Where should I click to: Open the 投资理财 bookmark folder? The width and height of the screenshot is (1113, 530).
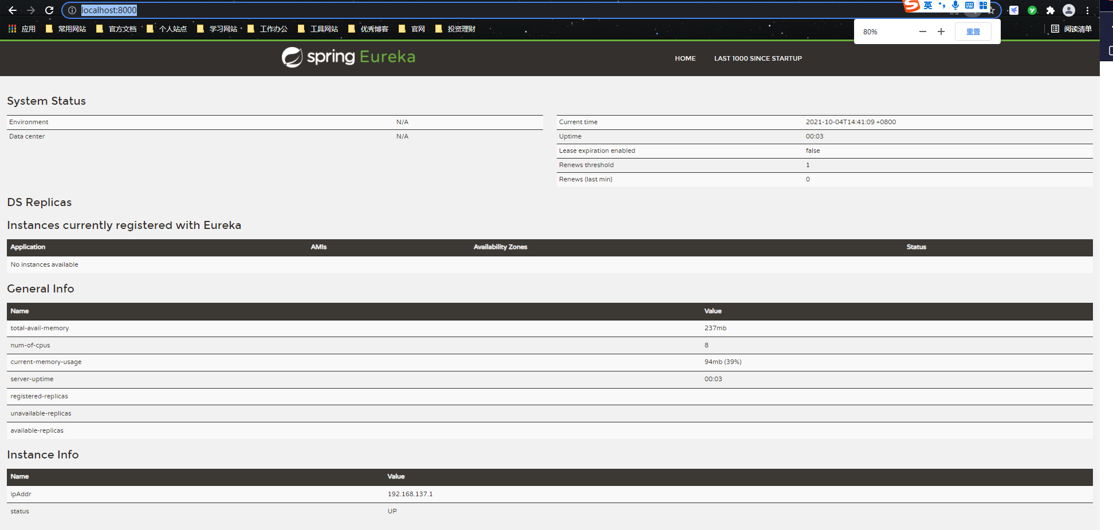(x=455, y=29)
